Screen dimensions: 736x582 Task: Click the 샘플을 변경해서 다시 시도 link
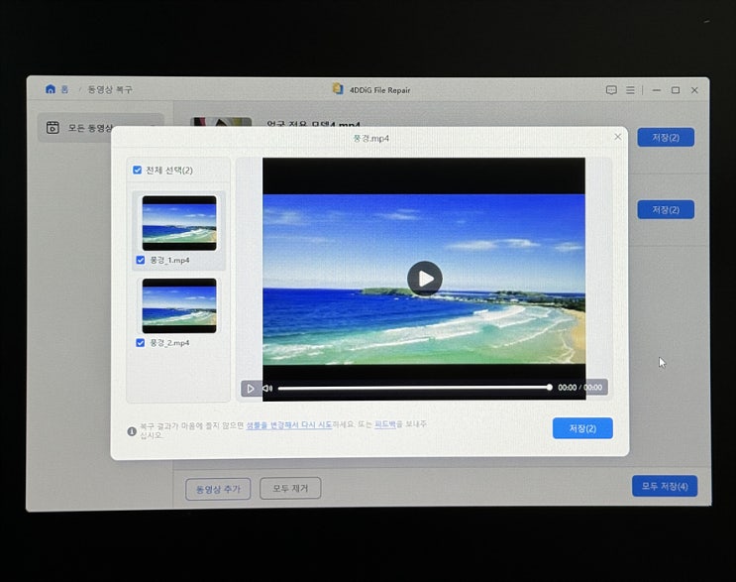point(289,424)
